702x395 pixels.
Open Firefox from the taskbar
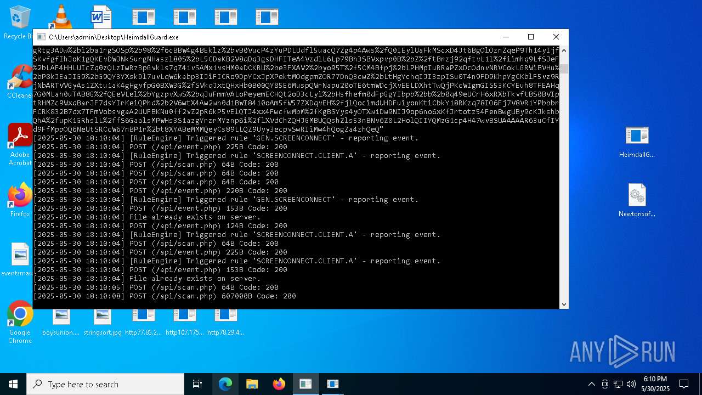(x=279, y=384)
